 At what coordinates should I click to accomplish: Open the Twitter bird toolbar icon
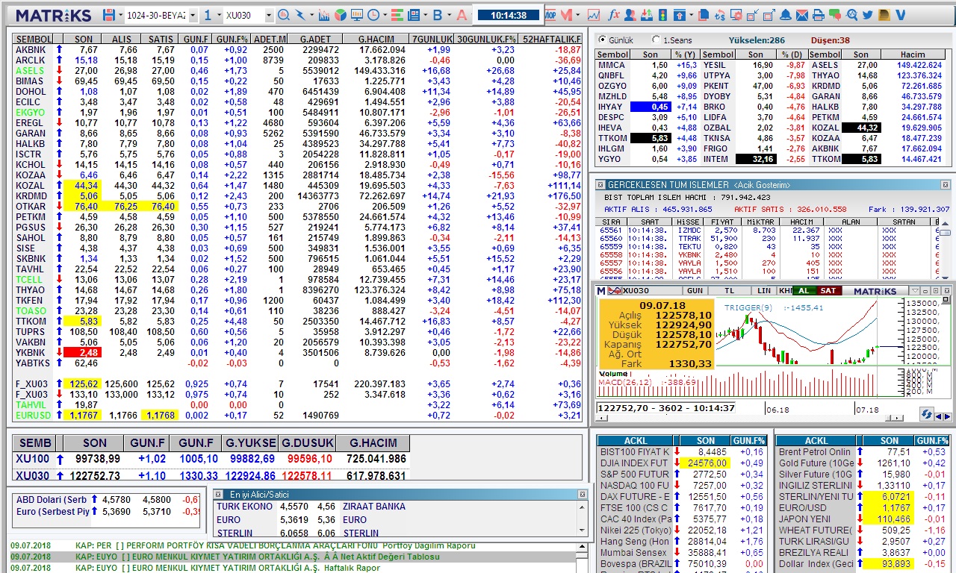coord(867,15)
